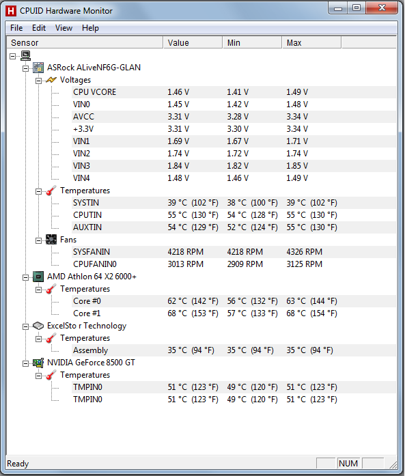The height and width of the screenshot is (476, 405).
Task: Click the Value column header
Action: pos(193,43)
